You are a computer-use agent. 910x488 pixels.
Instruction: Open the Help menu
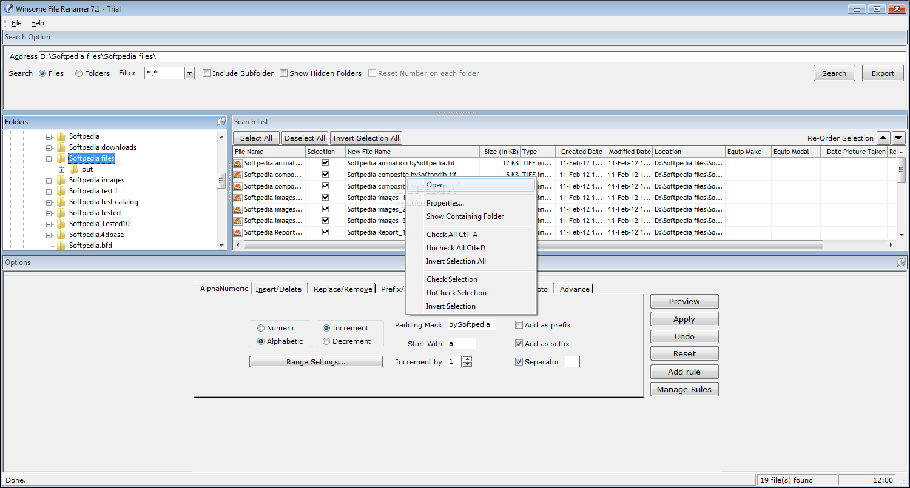(38, 23)
